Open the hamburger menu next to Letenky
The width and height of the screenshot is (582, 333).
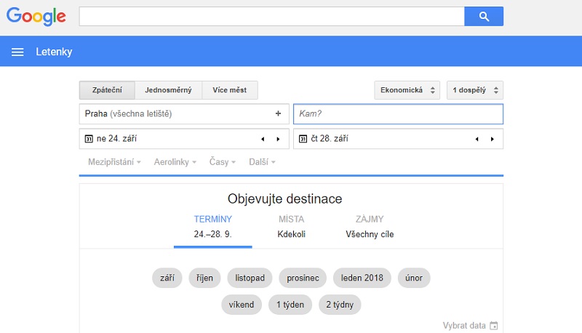click(17, 52)
